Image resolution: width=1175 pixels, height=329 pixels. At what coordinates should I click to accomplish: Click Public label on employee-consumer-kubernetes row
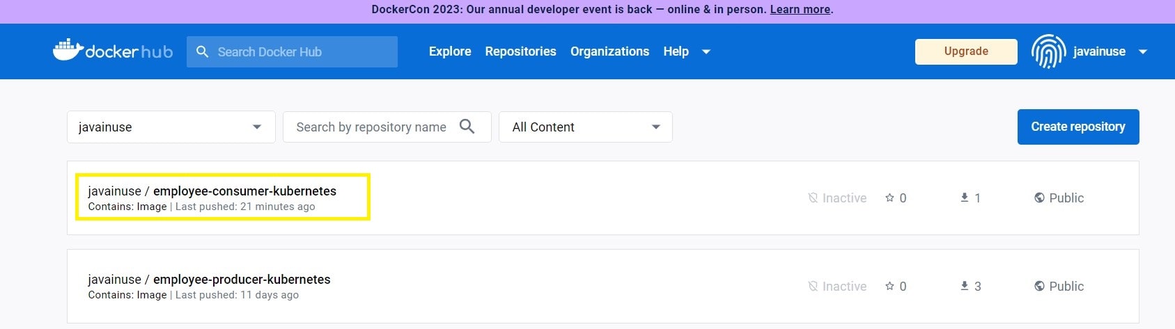pos(1066,198)
